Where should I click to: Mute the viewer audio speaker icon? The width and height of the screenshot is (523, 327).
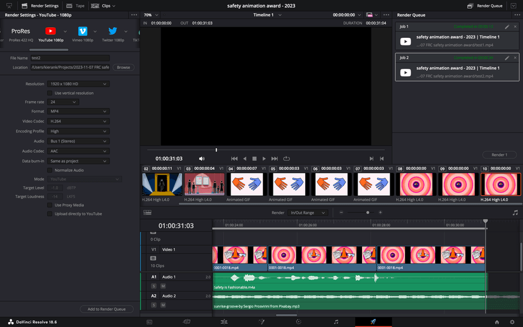tap(201, 158)
